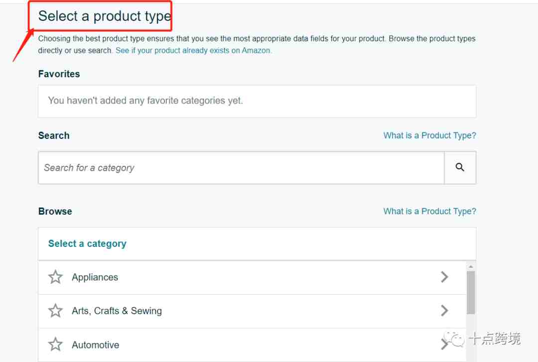The height and width of the screenshot is (362, 538).
Task: Click the 'Select a product type' heading
Action: tap(105, 16)
